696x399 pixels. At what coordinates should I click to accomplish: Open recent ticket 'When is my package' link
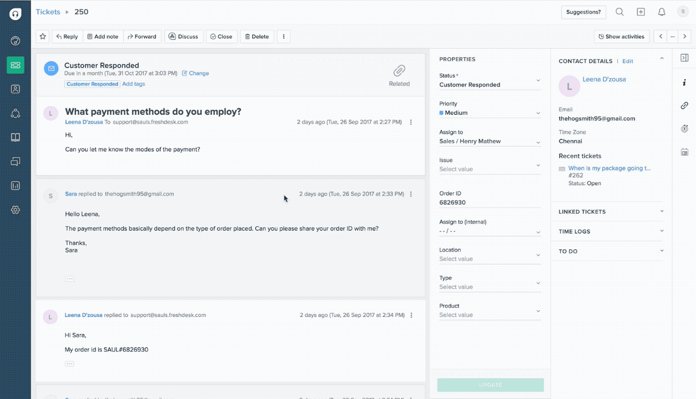pos(609,168)
